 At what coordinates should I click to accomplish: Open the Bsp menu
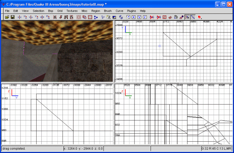click(50, 11)
